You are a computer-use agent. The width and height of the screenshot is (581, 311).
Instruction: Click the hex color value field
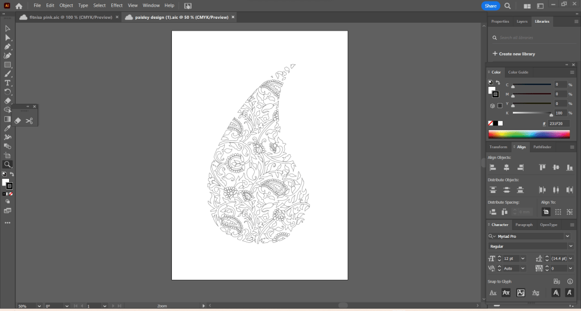coord(559,123)
